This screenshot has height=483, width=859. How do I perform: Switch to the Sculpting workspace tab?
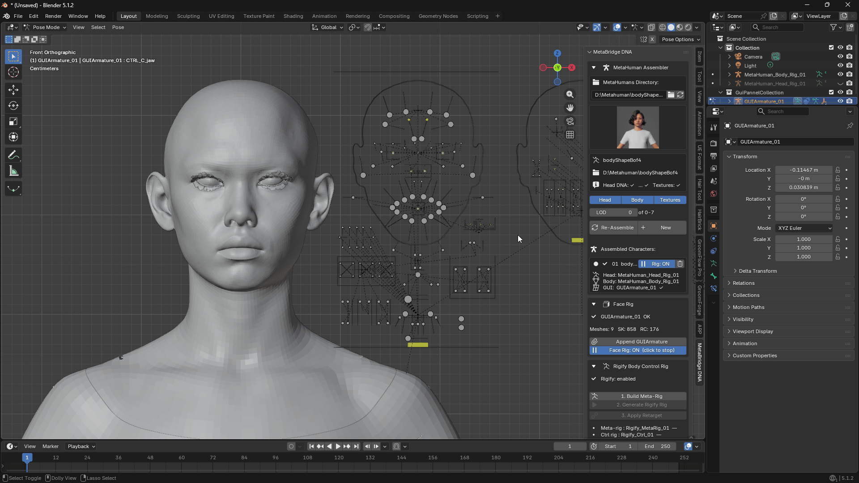click(188, 16)
